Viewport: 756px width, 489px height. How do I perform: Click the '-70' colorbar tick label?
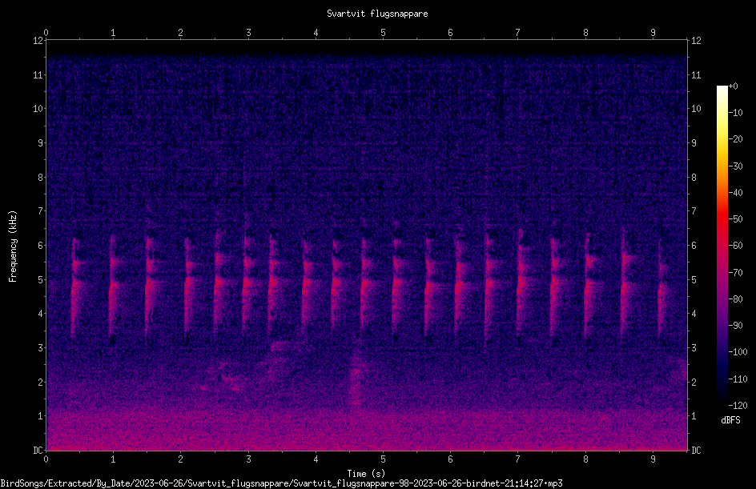click(735, 273)
